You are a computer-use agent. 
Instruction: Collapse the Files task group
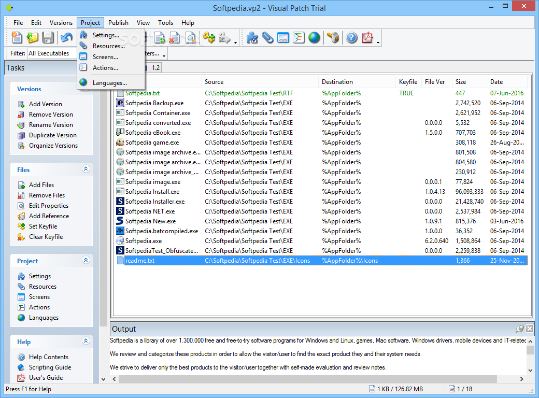click(86, 169)
